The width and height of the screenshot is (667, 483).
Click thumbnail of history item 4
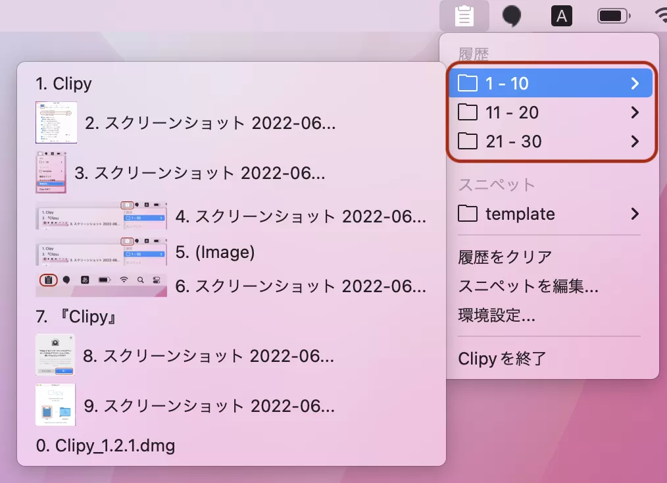coord(101,216)
